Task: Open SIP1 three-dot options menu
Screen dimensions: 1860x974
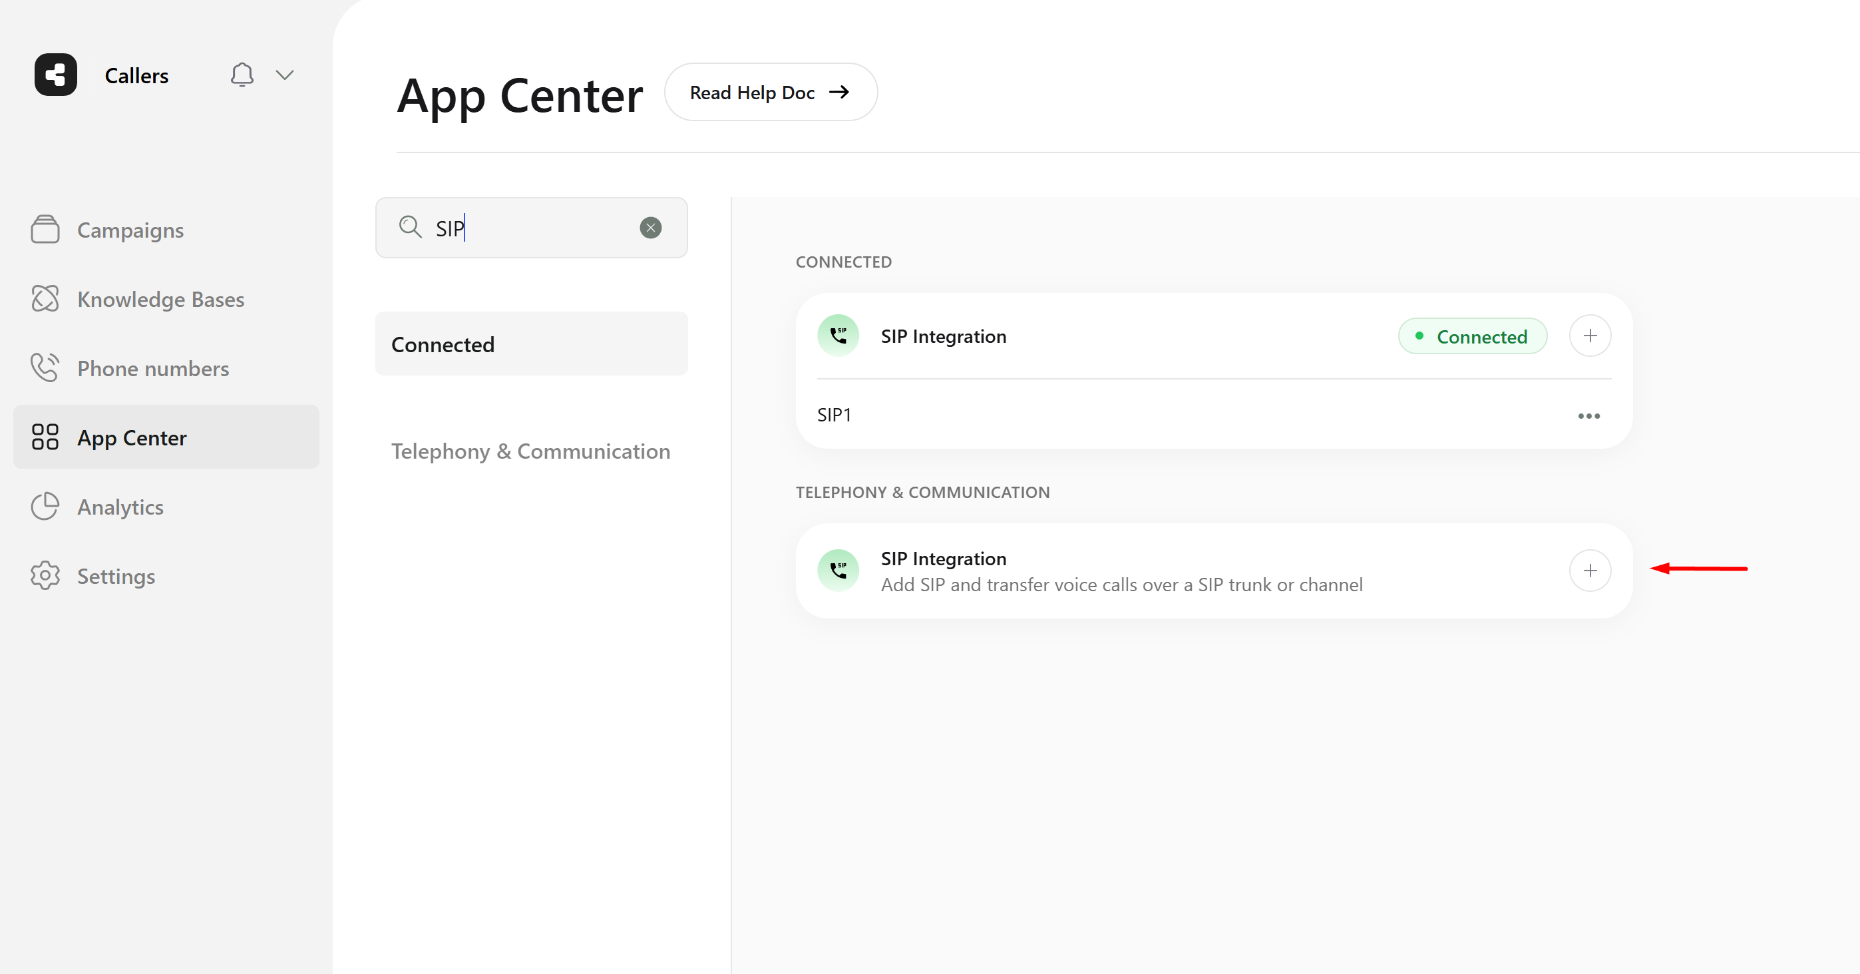Action: [1588, 416]
